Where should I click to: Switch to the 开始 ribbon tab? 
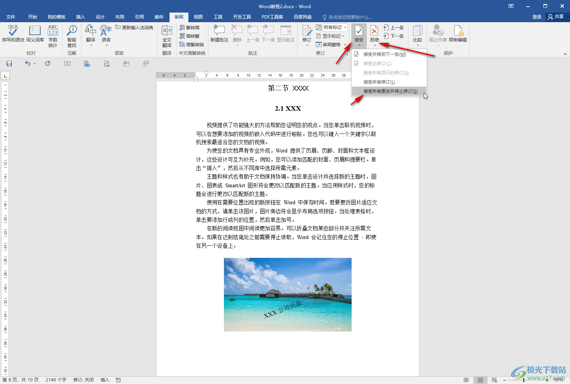[32, 17]
